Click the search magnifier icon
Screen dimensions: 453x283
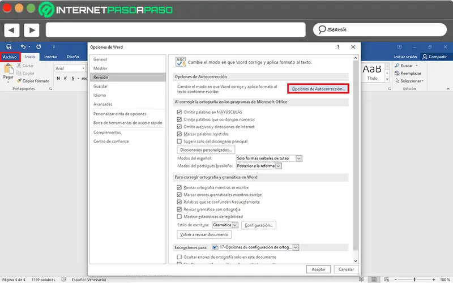(322, 29)
